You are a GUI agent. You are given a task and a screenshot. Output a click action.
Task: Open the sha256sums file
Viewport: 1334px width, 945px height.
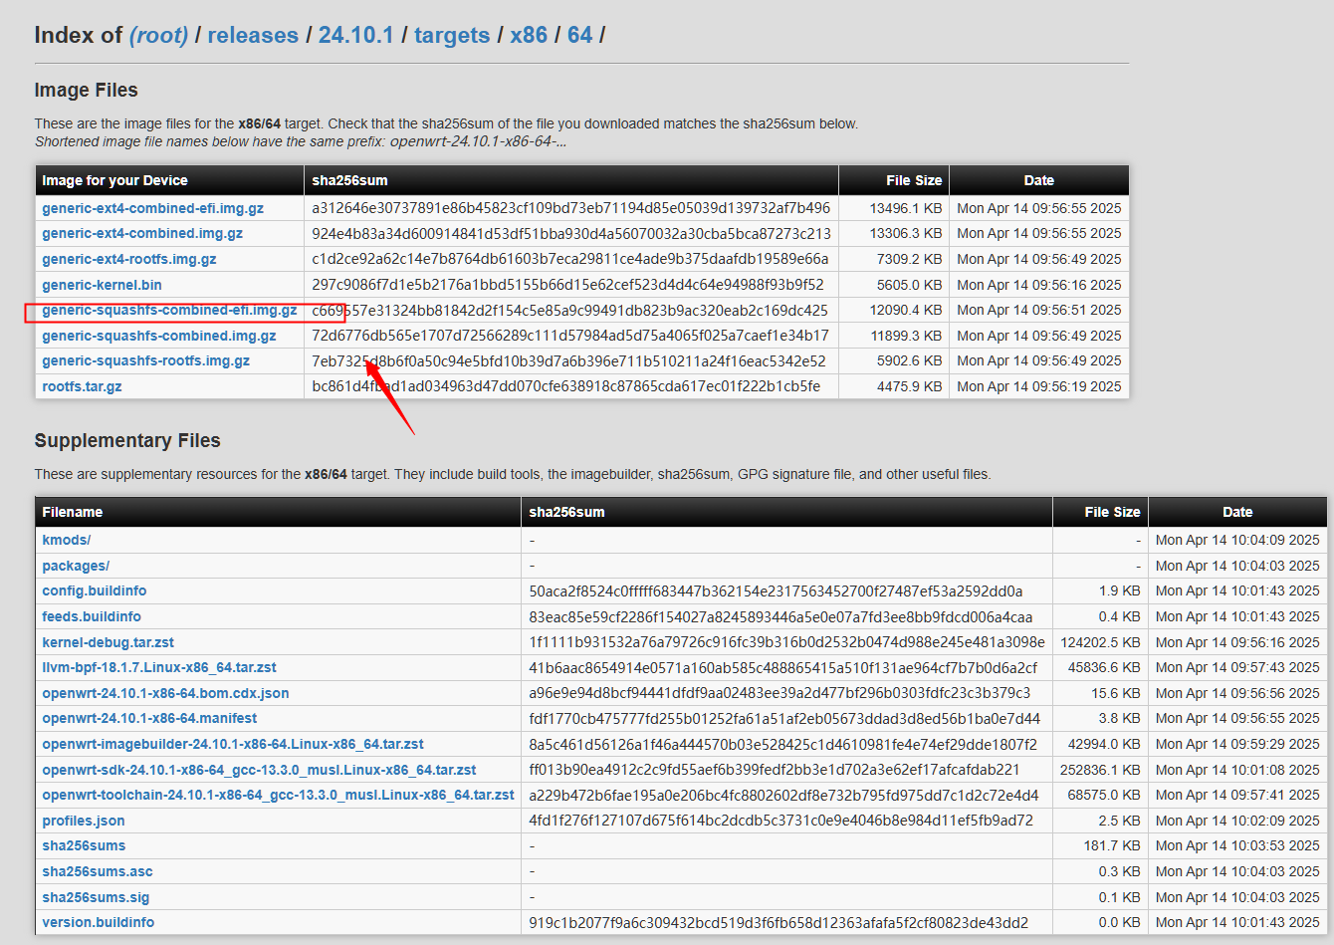(84, 845)
